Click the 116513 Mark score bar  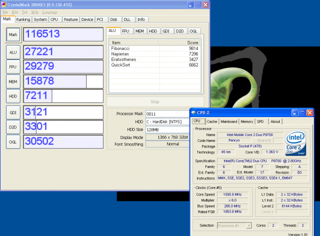coord(63,34)
